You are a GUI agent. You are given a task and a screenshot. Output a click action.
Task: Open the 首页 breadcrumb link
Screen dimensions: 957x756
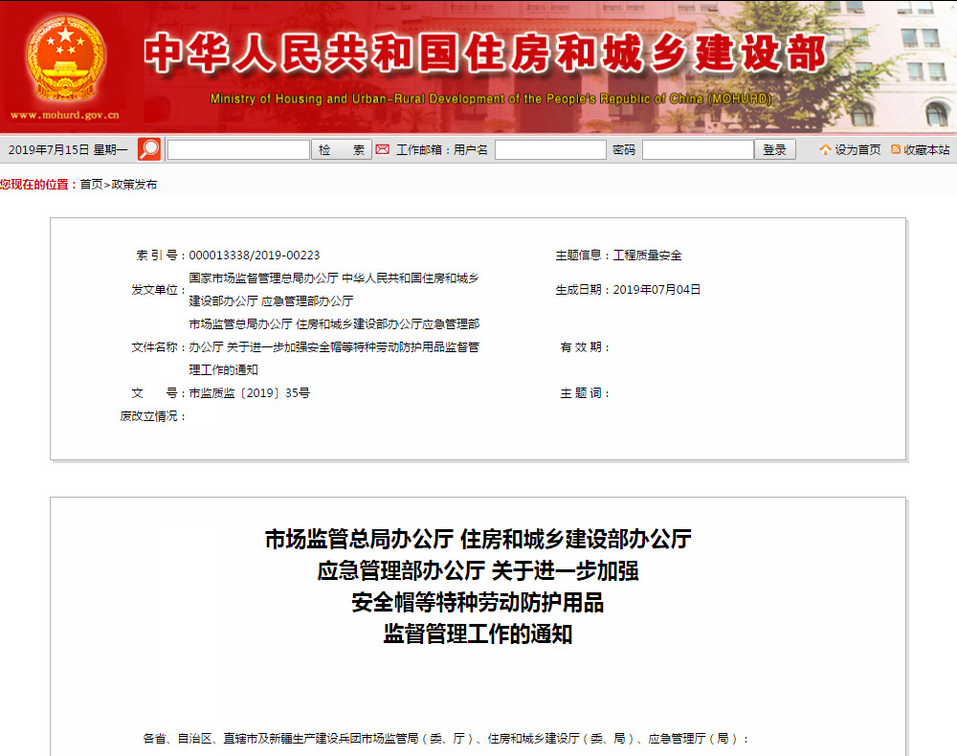pos(92,185)
